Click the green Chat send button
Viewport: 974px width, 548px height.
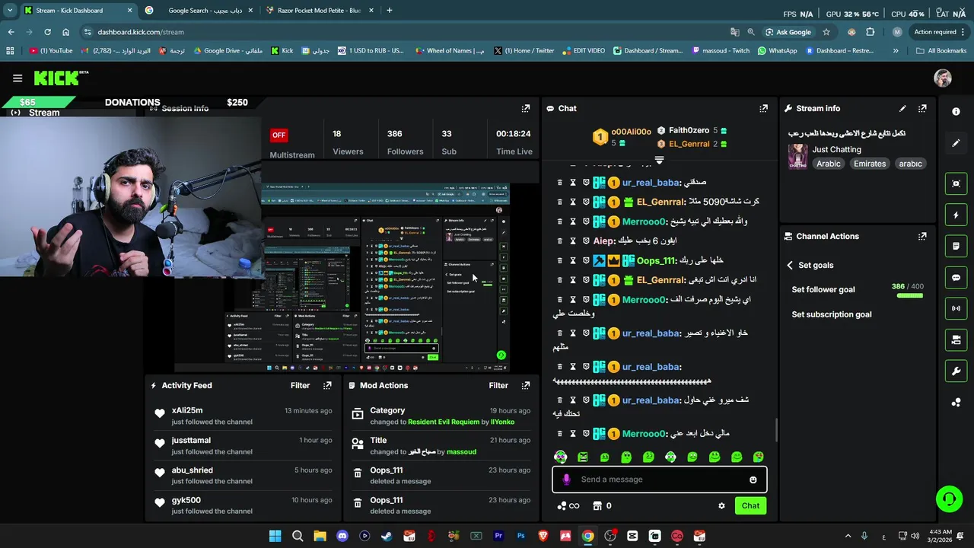(750, 506)
